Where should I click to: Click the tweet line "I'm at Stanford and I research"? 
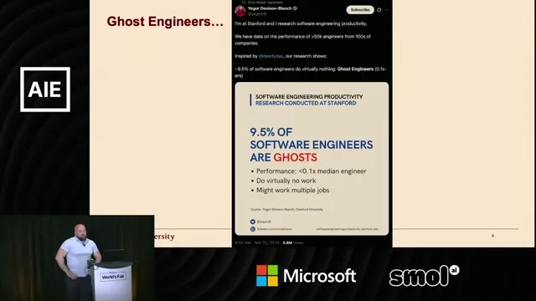(301, 23)
